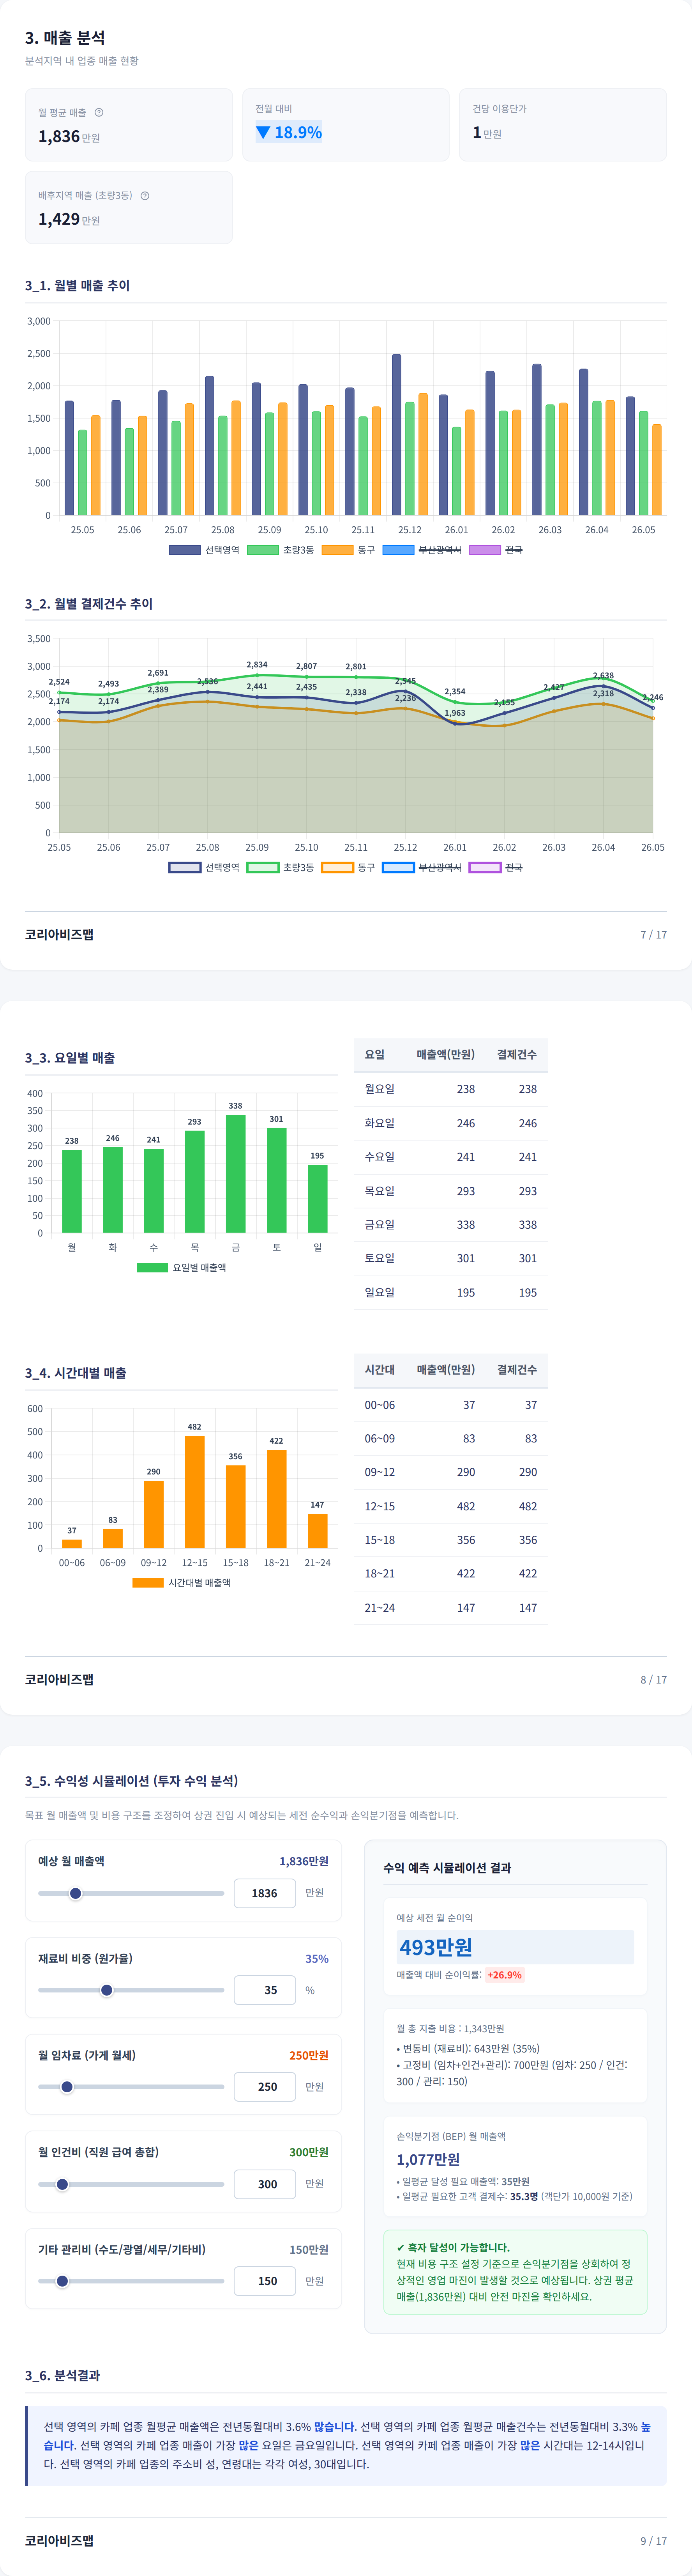
Task: Select the 월요일 row label
Action: pos(380,1089)
